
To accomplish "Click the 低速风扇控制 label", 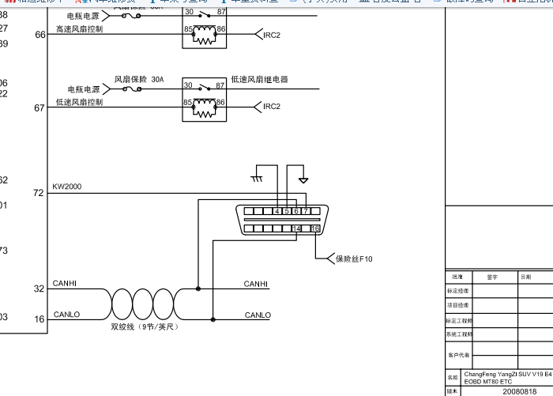I will coord(79,102).
